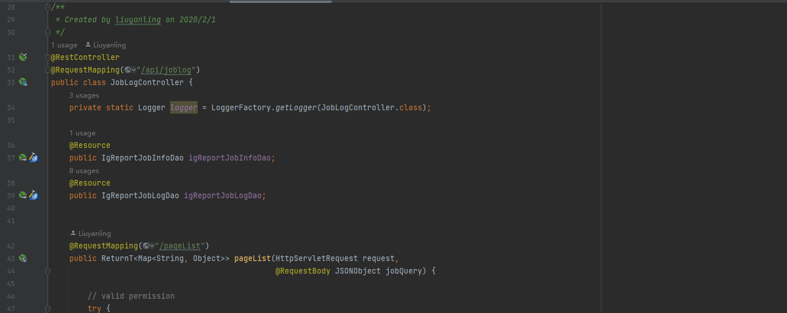This screenshot has width=787, height=313.
Task: Click the horizontal scrollbar at top of editor
Action: click(x=280, y=2)
